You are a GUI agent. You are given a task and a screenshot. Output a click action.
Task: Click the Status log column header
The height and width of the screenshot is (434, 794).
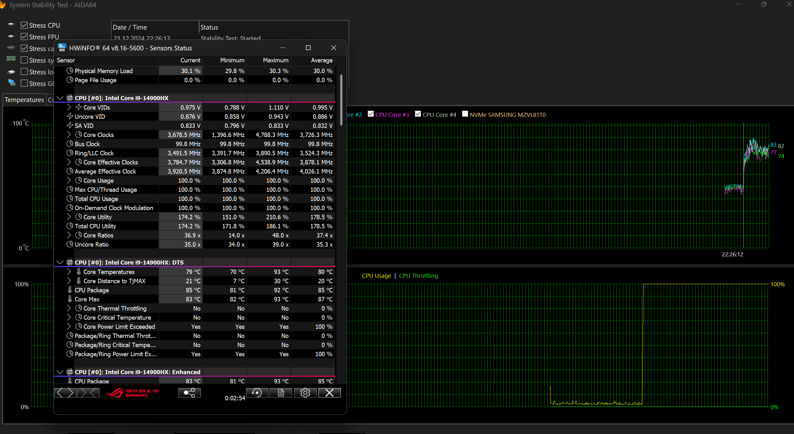274,27
